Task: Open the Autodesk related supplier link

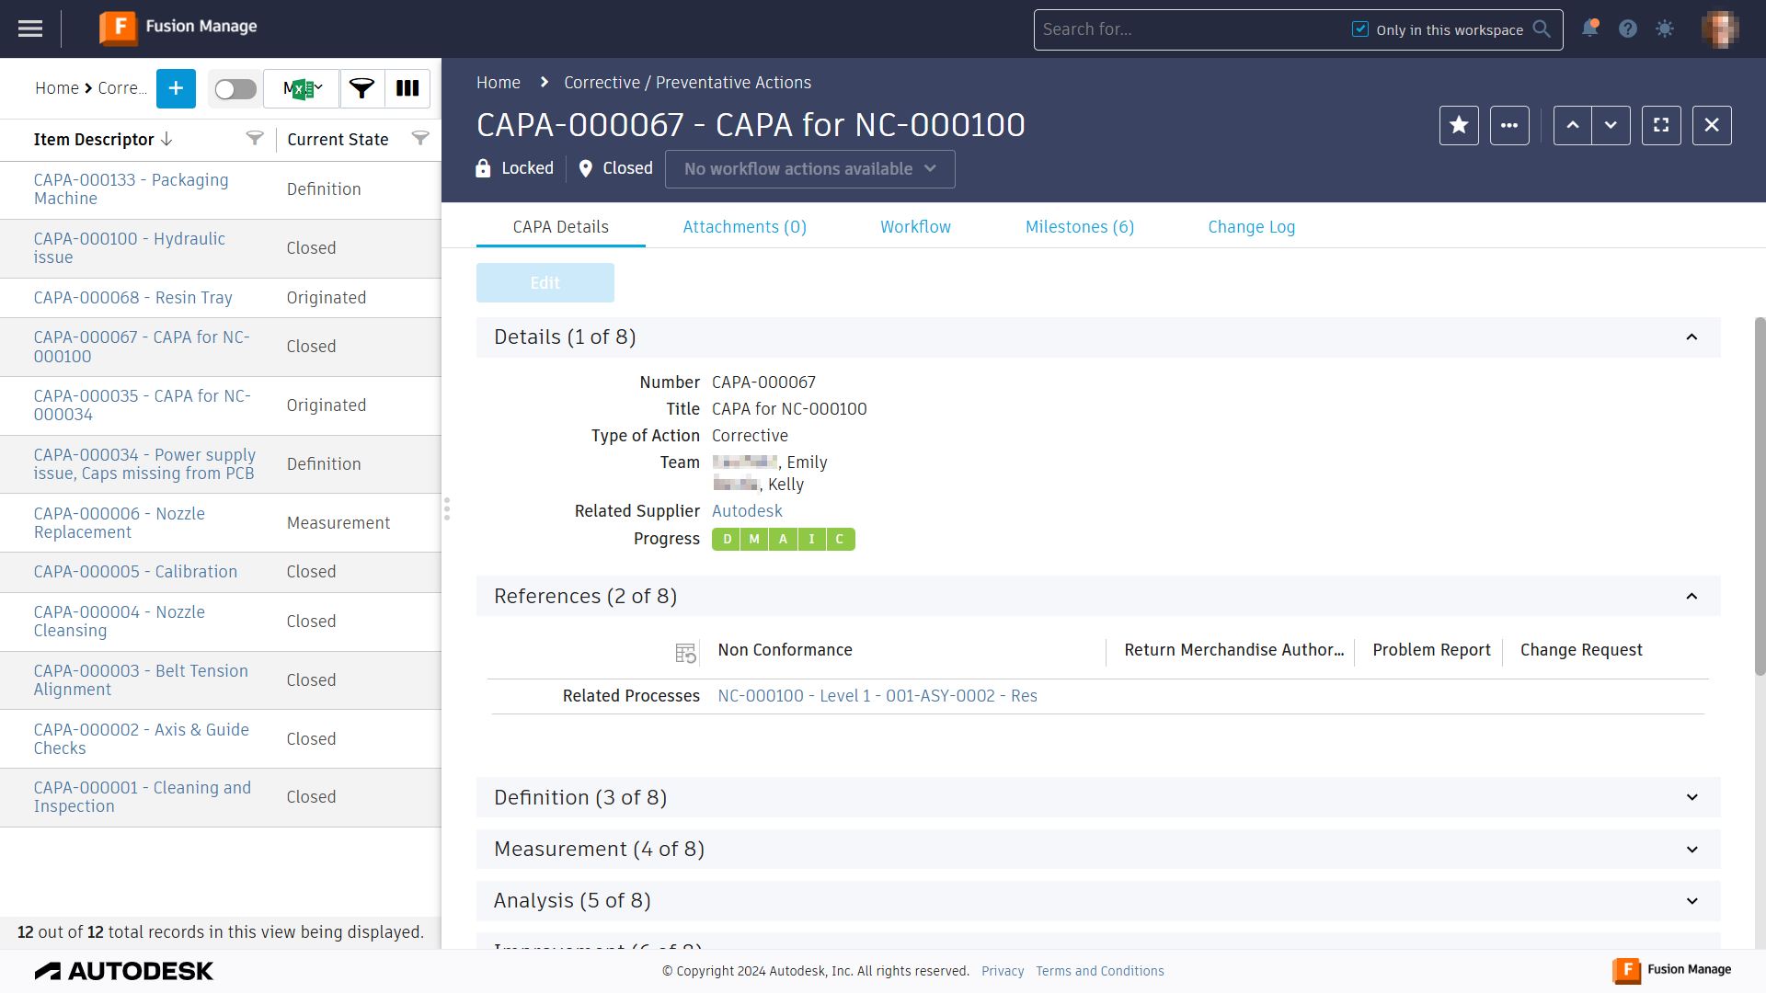Action: click(747, 511)
